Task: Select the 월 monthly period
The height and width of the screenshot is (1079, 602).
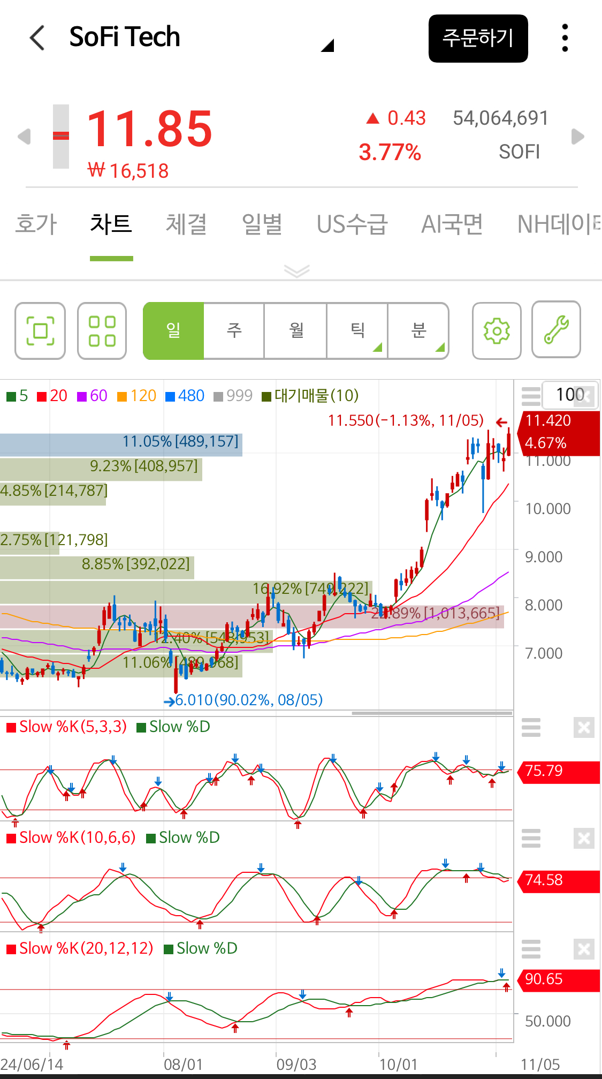Action: [x=296, y=330]
